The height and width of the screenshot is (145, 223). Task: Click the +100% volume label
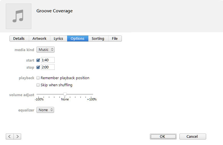click(92, 99)
